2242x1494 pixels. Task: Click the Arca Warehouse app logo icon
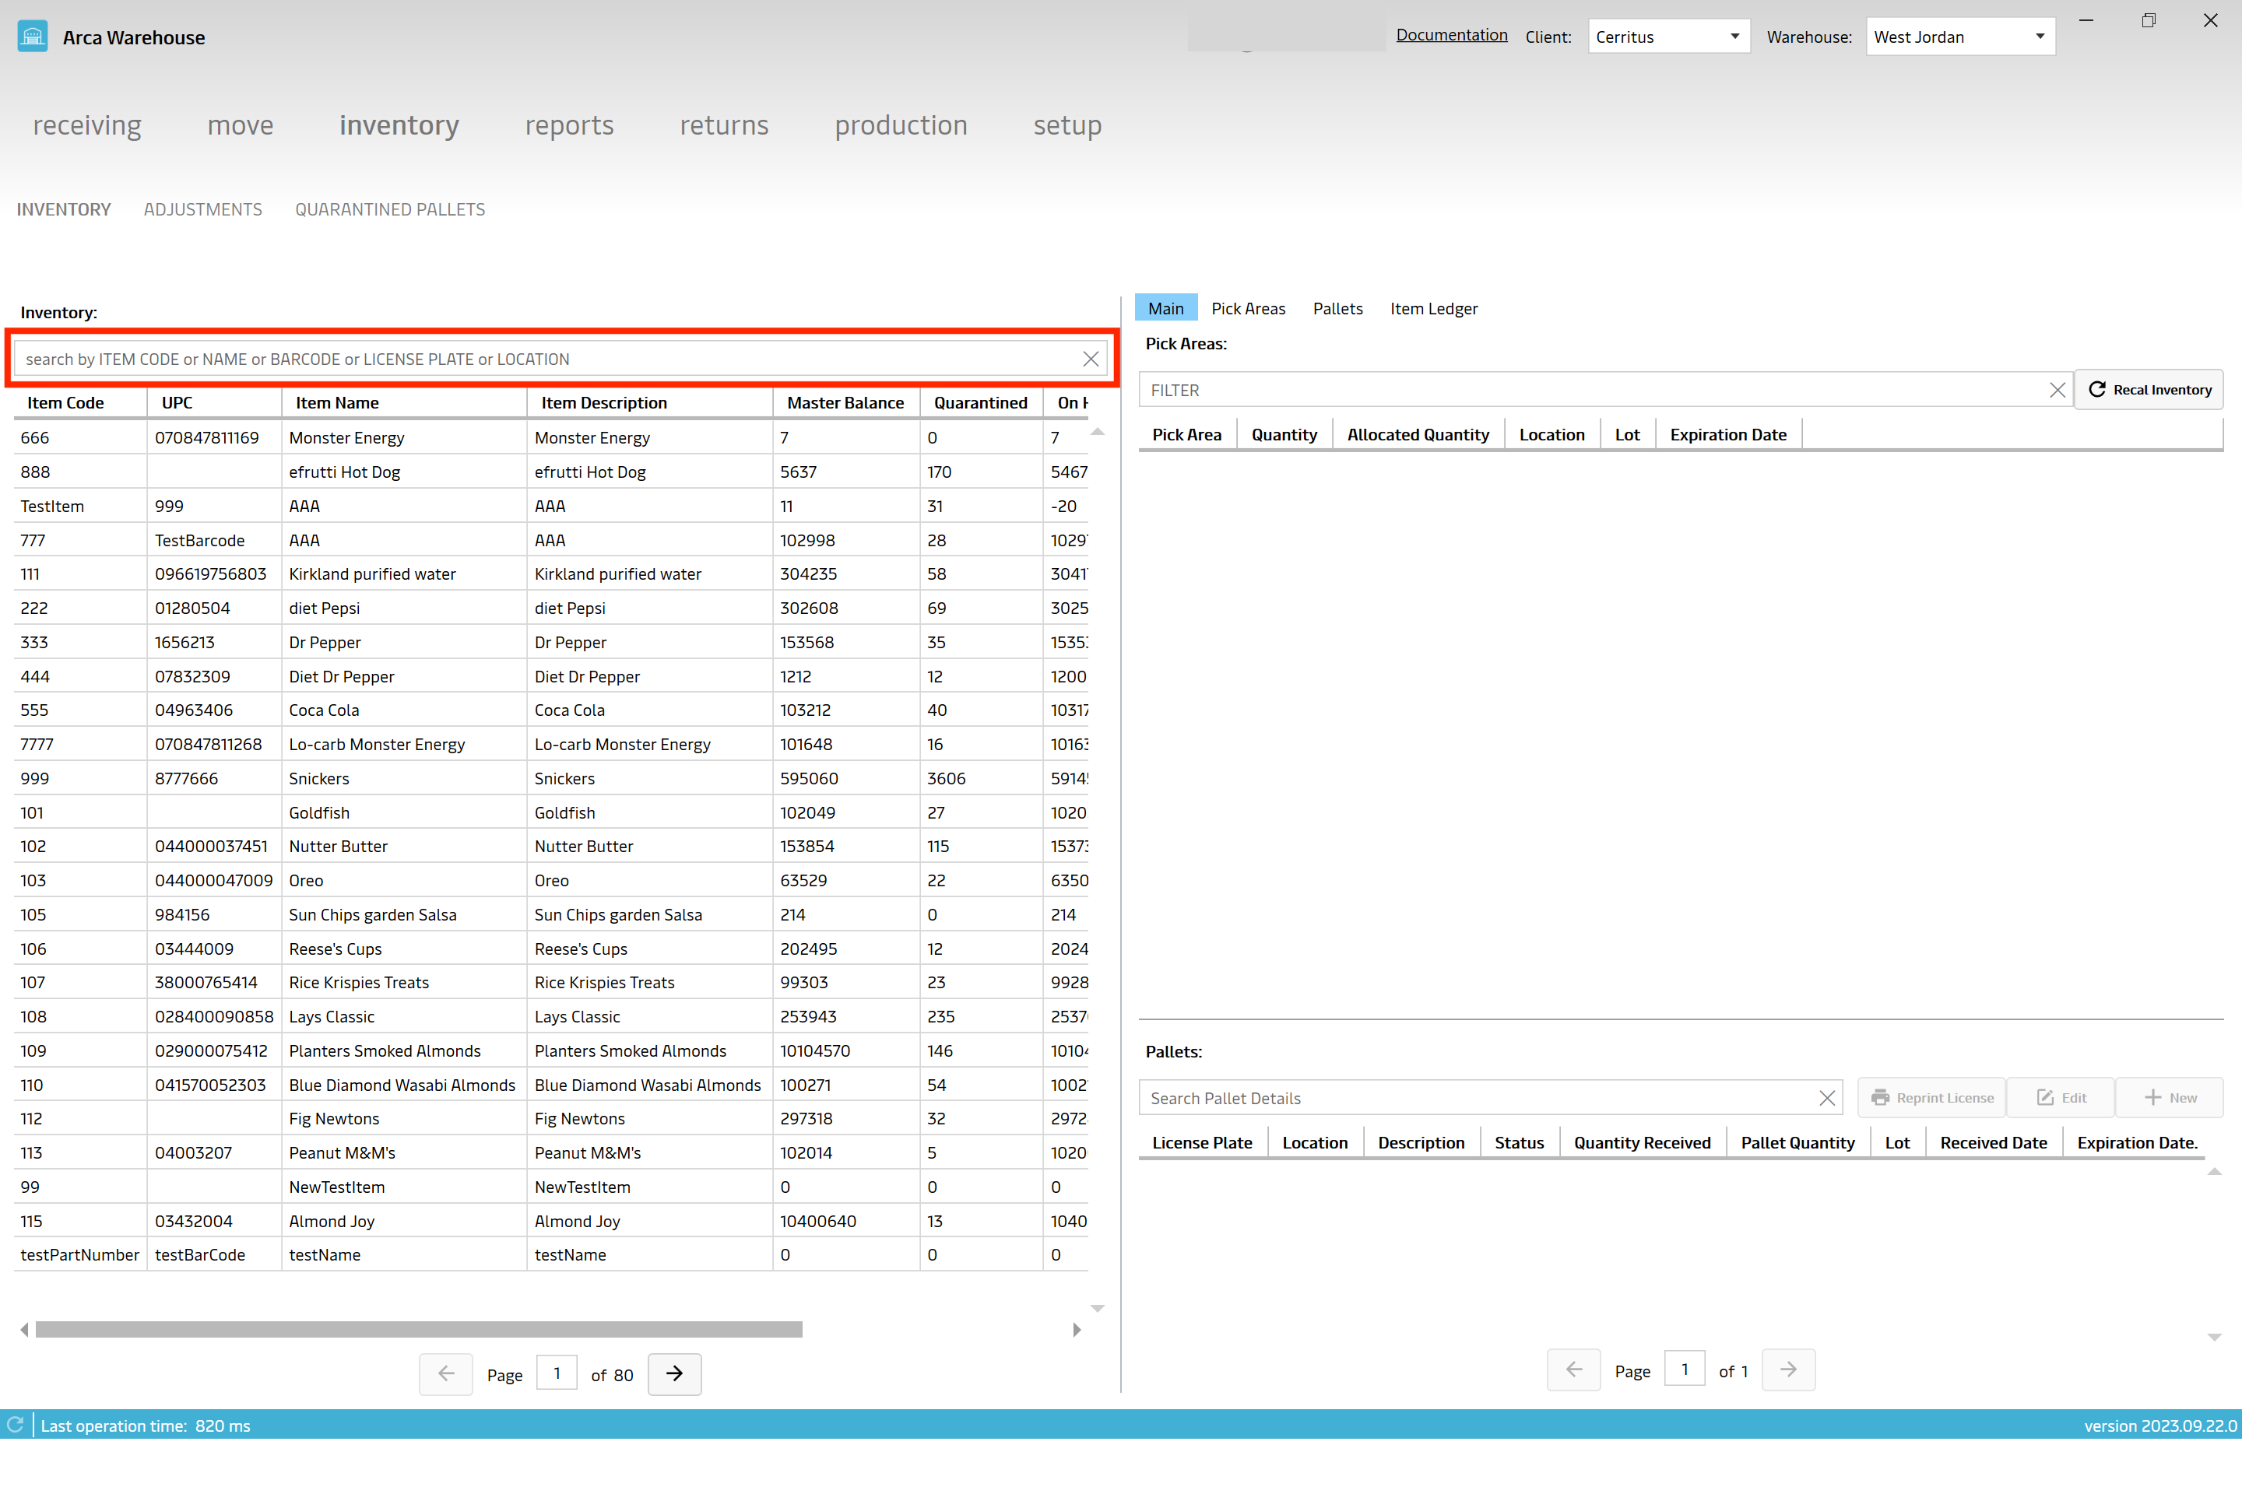pyautogui.click(x=33, y=37)
